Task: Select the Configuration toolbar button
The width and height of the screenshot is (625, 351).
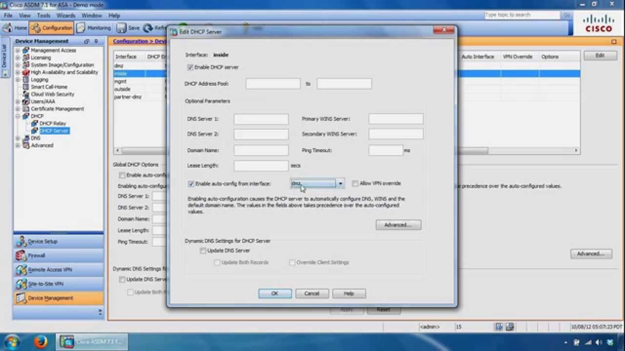Action: point(51,28)
